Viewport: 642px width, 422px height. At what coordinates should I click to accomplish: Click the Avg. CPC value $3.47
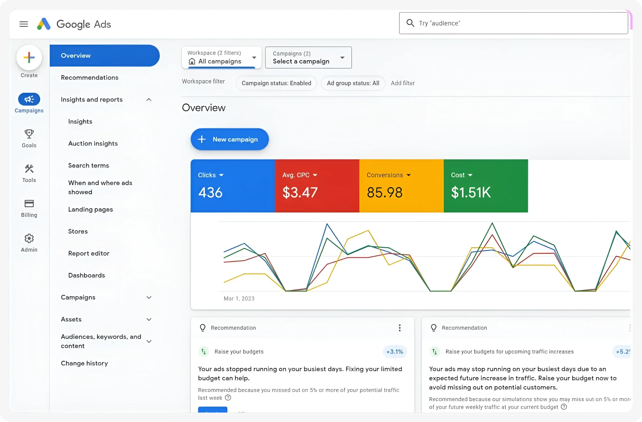click(x=300, y=192)
